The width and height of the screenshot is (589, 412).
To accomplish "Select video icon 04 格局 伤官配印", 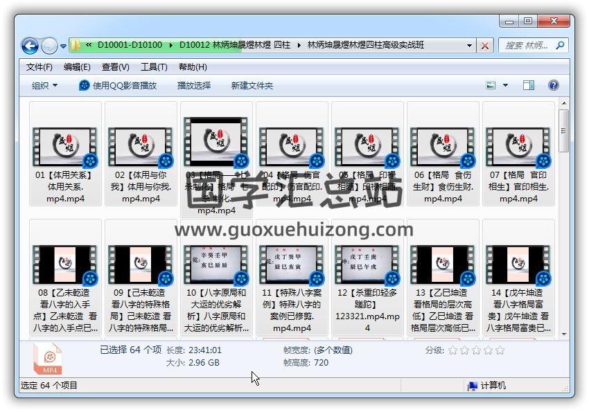I will click(291, 147).
